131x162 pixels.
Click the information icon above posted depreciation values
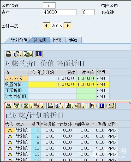click(x=39, y=54)
